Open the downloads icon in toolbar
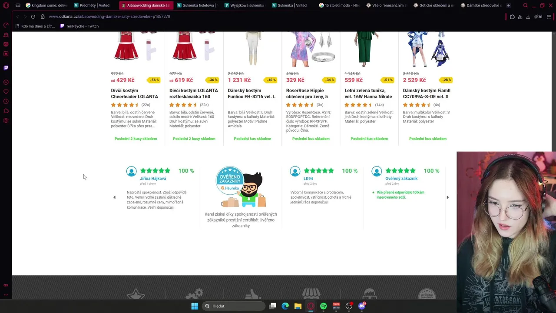 tap(528, 17)
